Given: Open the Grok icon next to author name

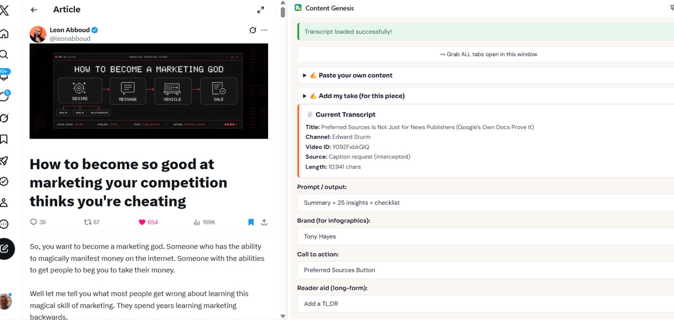Looking at the screenshot, I should click(x=253, y=30).
